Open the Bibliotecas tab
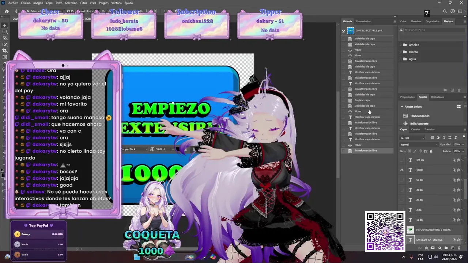The width and height of the screenshot is (468, 263). coord(437,97)
